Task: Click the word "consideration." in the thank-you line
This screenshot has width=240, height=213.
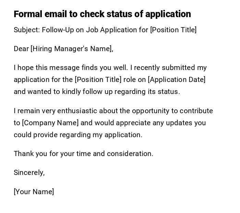Action: coord(130,154)
